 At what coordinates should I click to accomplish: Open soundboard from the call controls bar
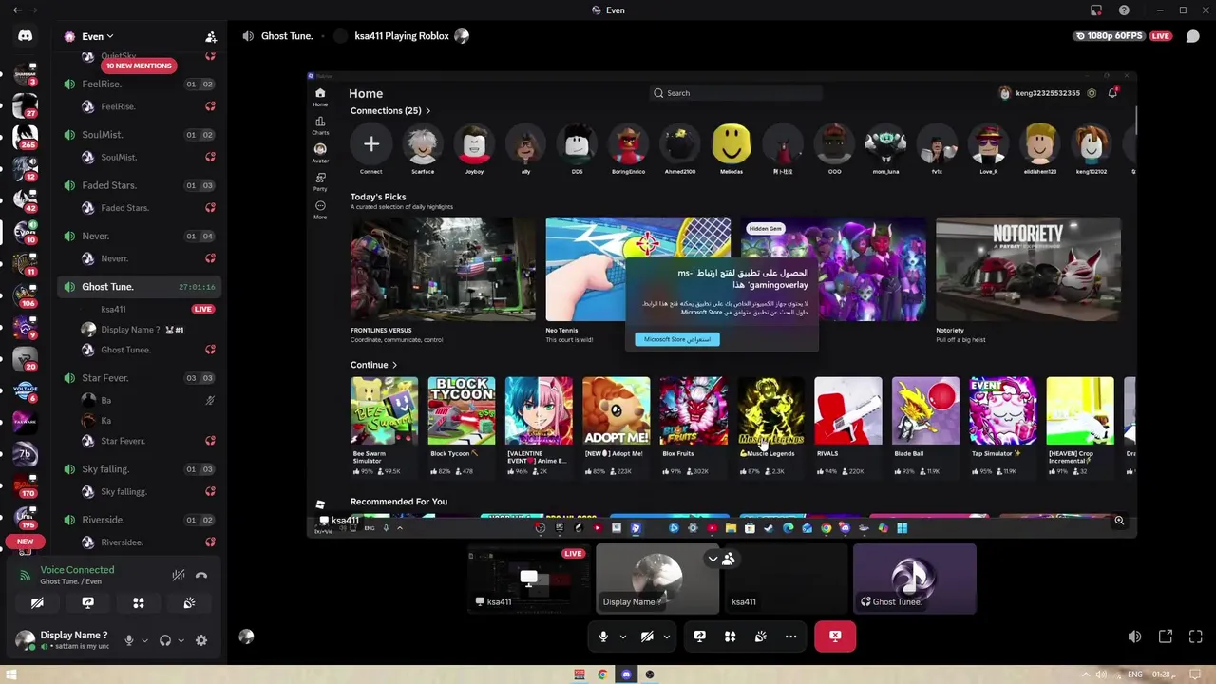761,636
